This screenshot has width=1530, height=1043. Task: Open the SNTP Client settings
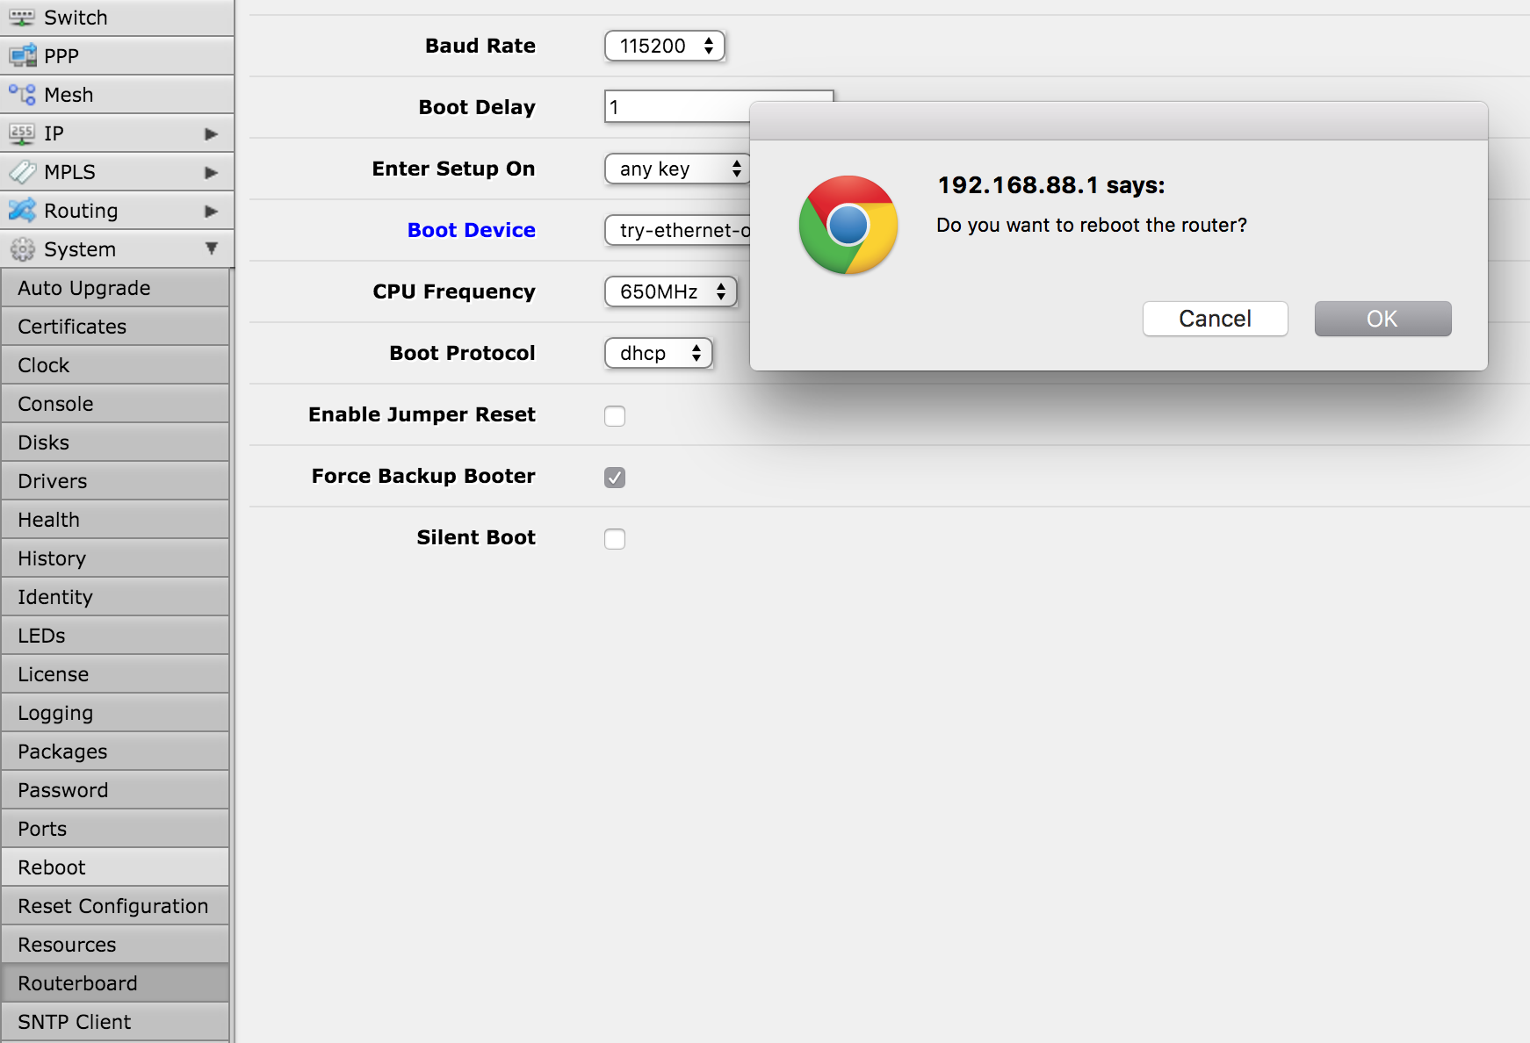click(x=115, y=1022)
